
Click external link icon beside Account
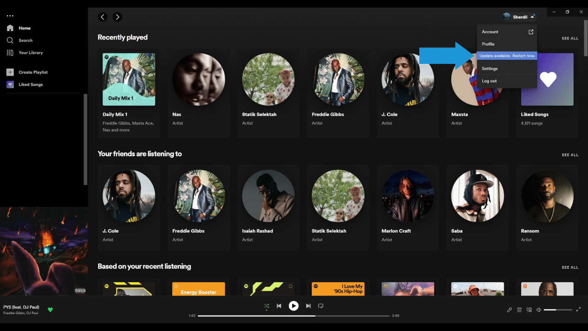[x=531, y=32]
